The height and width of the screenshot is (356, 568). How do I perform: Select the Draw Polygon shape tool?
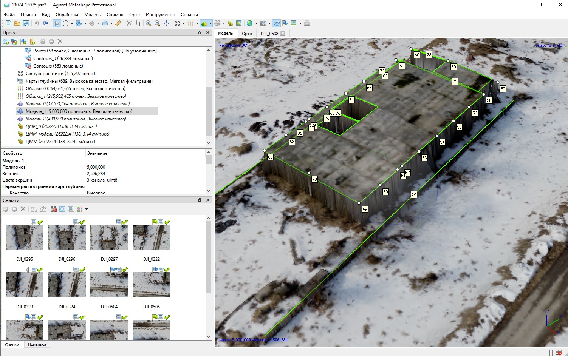point(105,23)
